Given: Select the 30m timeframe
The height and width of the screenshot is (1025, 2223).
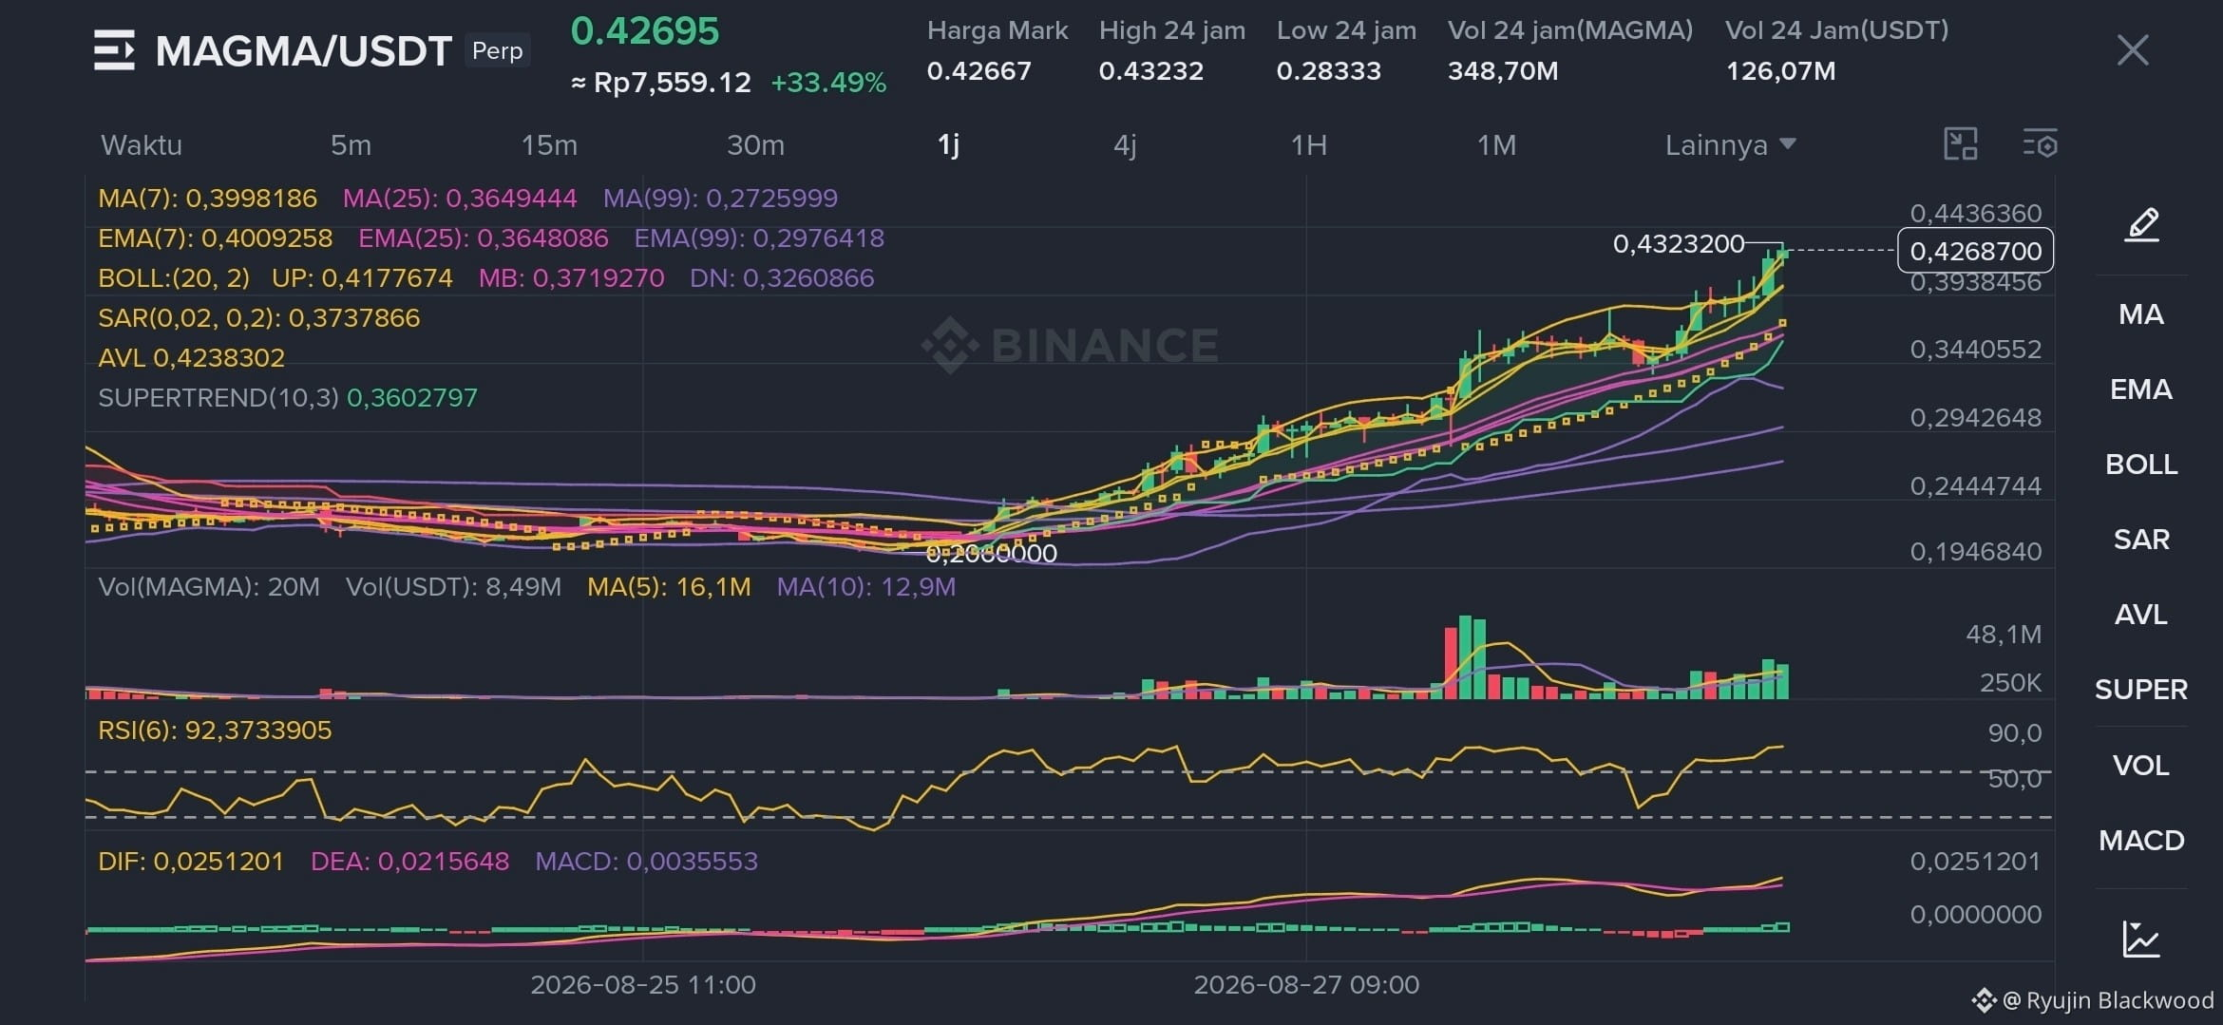Looking at the screenshot, I should point(755,145).
